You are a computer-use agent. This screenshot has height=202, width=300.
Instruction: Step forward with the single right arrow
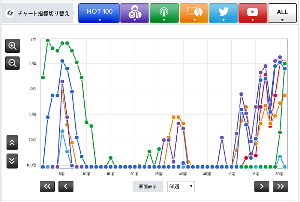262,186
